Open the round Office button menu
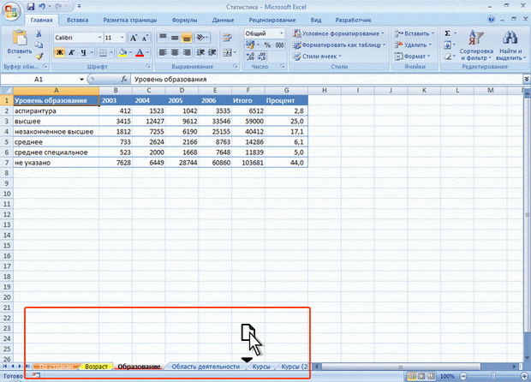The width and height of the screenshot is (531, 382). 11,11
